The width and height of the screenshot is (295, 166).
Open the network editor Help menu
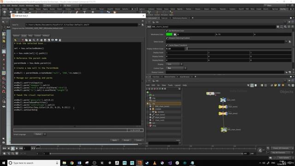185,85
